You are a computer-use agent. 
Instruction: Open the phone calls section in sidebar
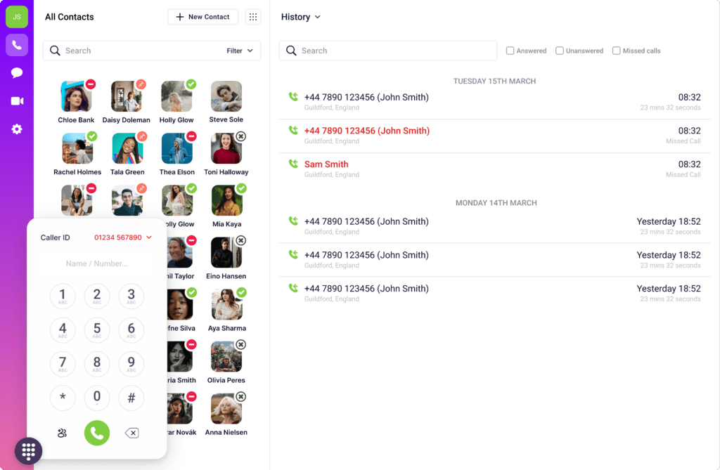pyautogui.click(x=17, y=45)
